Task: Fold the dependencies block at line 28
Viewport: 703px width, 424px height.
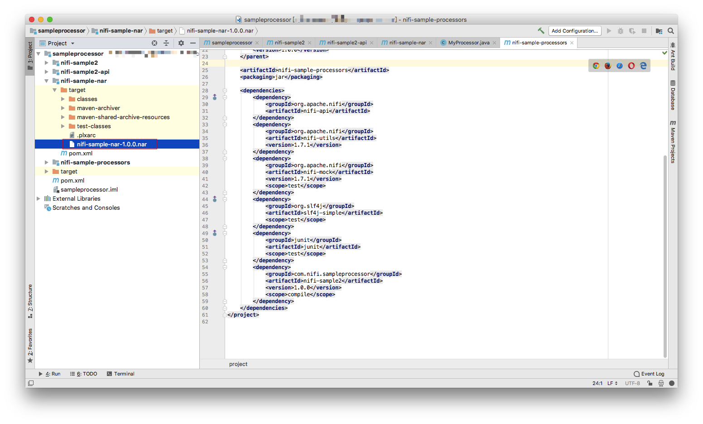Action: click(225, 91)
